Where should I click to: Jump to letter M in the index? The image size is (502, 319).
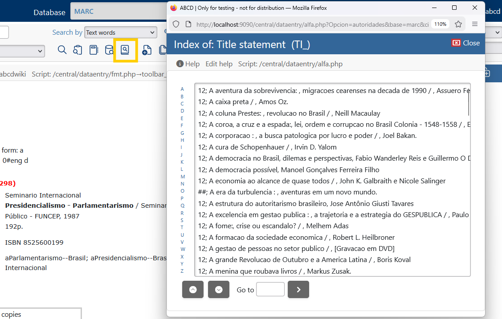(x=182, y=177)
